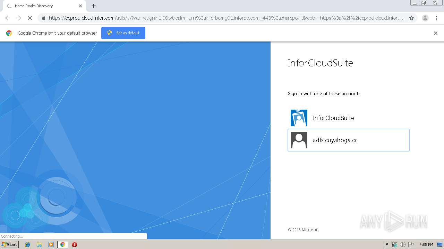This screenshot has width=444, height=249.
Task: Open File Explorer from taskbar
Action: [39, 245]
